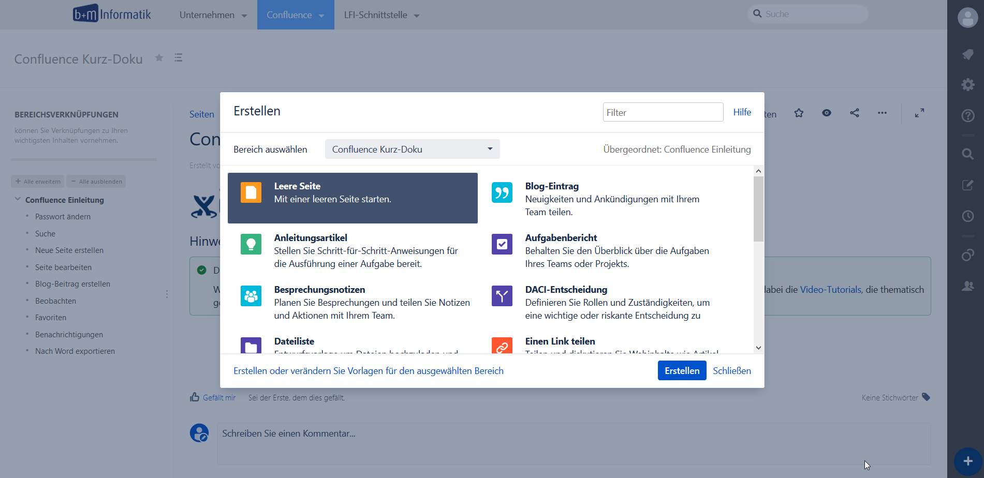Follow the Video-Tutorials link
The width and height of the screenshot is (984, 478).
(830, 290)
